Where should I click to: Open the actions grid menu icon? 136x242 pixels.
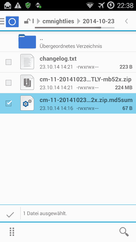tap(12, 232)
